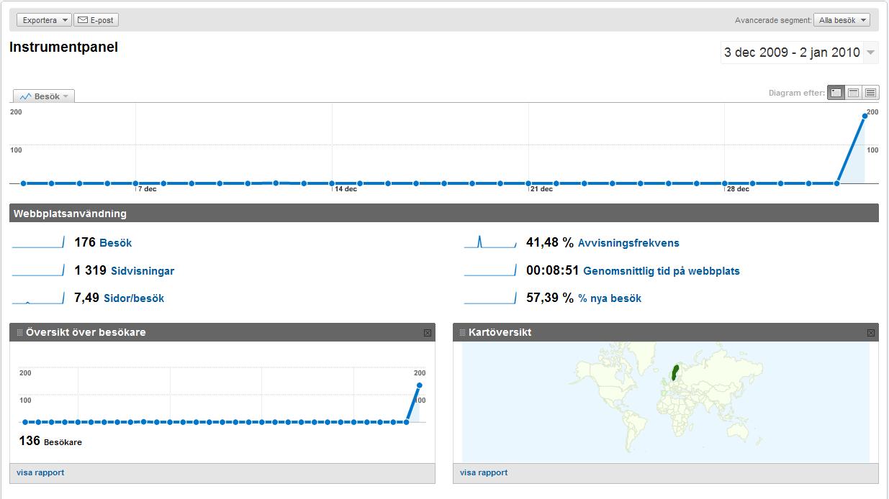This screenshot has height=499, width=889.
Task: Expand the Alla besök segment dropdown
Action: [x=841, y=20]
